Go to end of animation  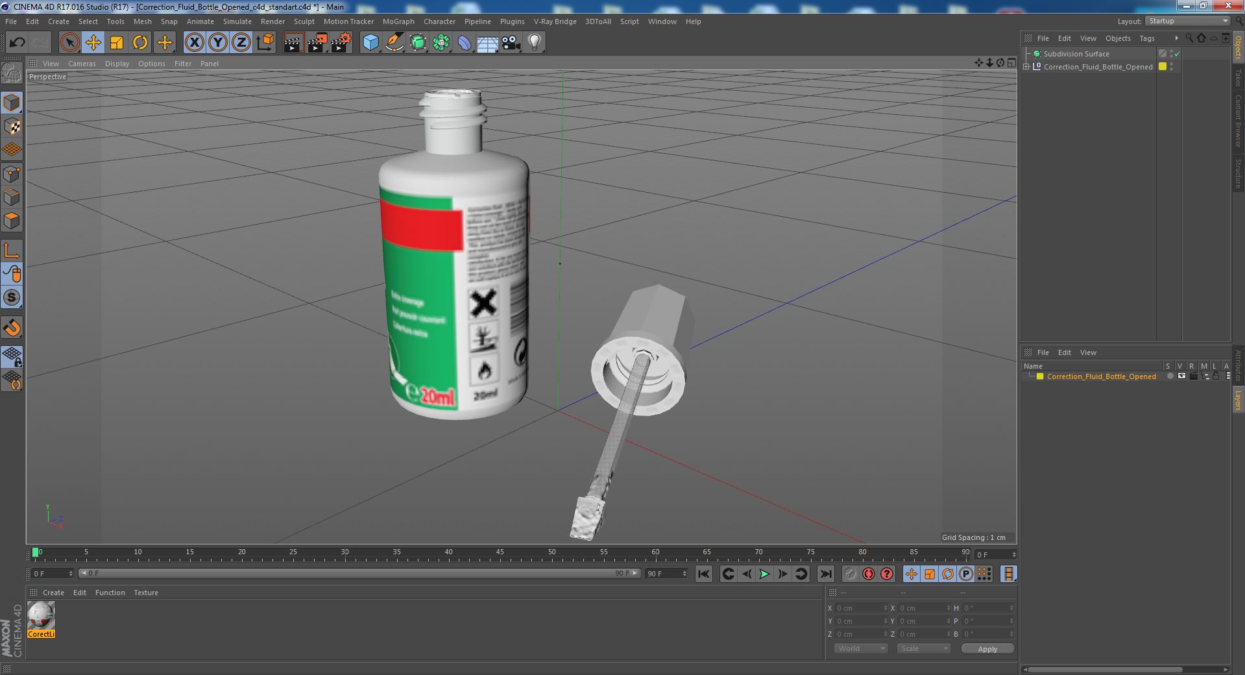pyautogui.click(x=825, y=574)
